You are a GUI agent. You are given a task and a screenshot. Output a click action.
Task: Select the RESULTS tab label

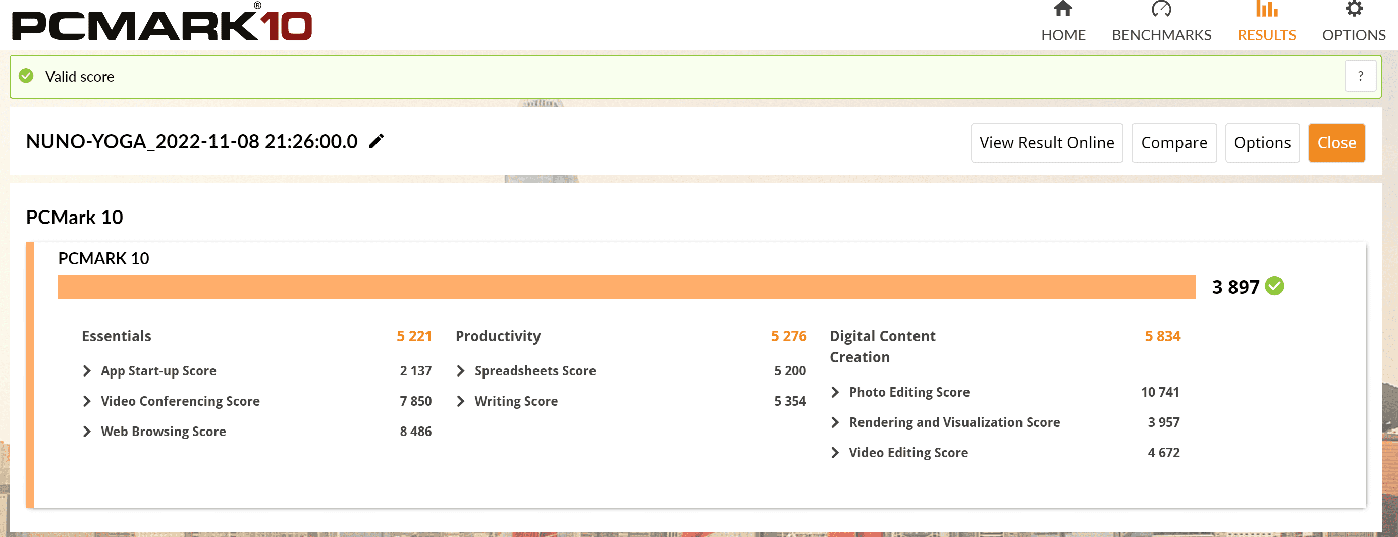click(1266, 35)
